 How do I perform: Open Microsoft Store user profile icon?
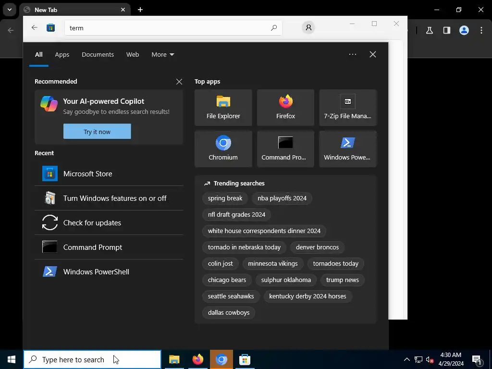pyautogui.click(x=308, y=27)
